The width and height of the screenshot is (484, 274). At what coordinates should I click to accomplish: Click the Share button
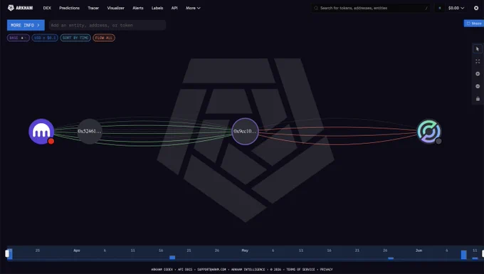pos(474,23)
